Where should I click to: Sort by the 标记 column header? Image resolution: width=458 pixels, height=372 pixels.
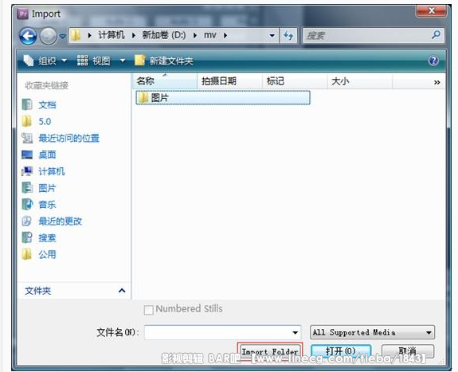pos(295,81)
